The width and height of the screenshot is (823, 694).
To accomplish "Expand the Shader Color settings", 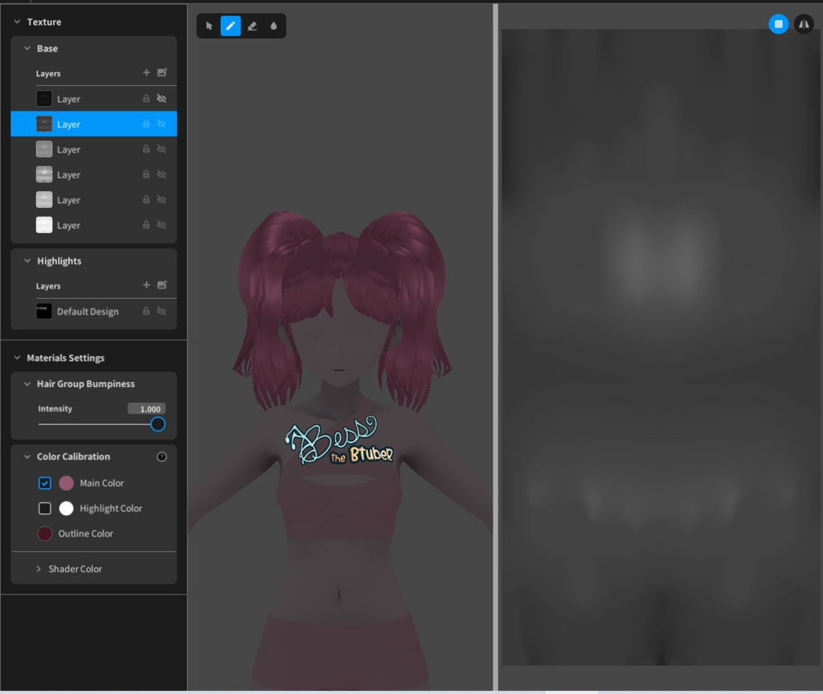I will [x=38, y=568].
